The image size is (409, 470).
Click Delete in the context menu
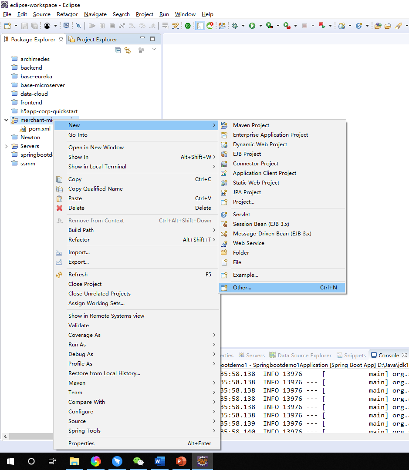tap(137, 208)
